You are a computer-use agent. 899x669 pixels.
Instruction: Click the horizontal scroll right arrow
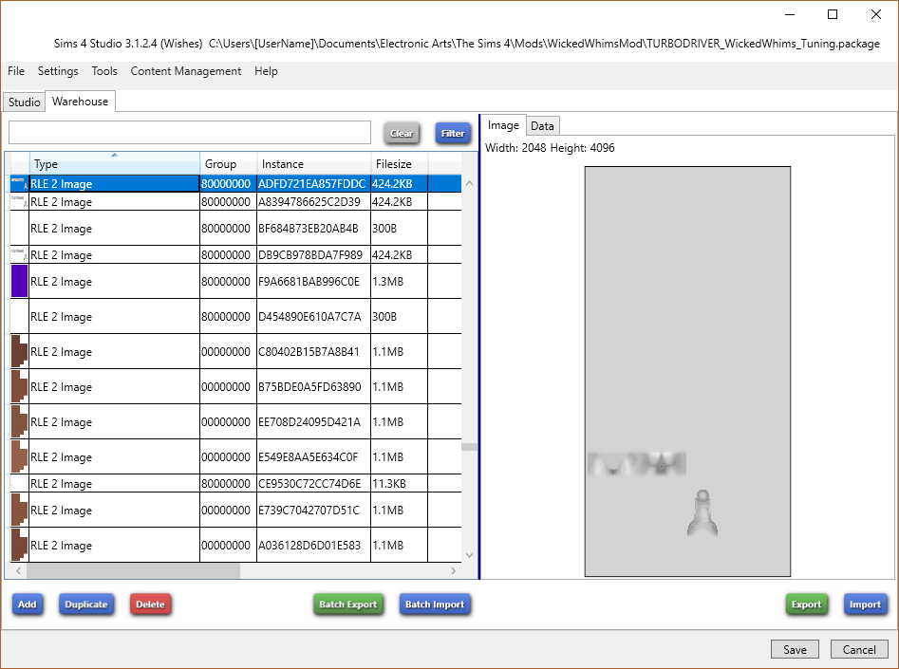(x=453, y=571)
